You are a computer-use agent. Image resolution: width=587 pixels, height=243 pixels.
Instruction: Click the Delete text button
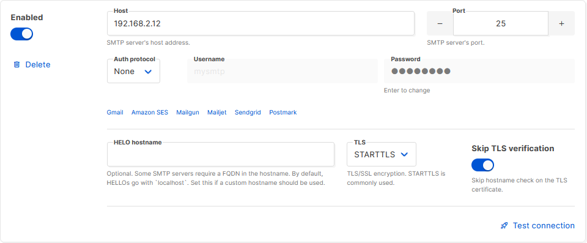coord(37,65)
